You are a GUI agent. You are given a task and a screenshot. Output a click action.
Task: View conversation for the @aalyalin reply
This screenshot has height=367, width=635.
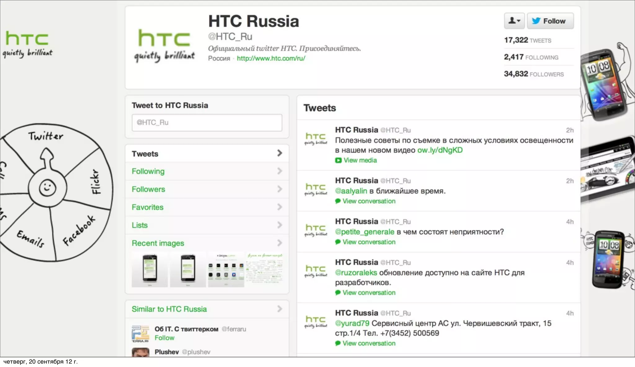coord(369,201)
